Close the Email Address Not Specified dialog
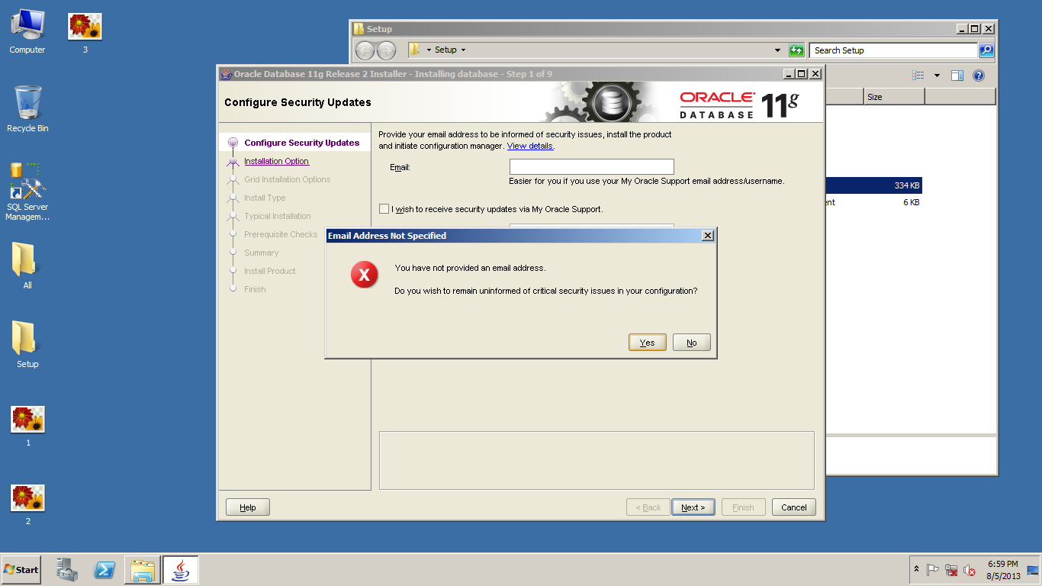The height and width of the screenshot is (586, 1042). tap(707, 236)
